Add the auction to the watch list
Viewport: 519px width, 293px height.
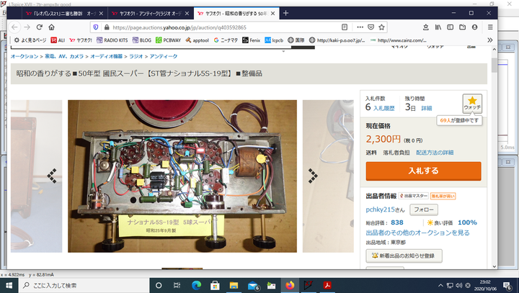click(x=472, y=104)
